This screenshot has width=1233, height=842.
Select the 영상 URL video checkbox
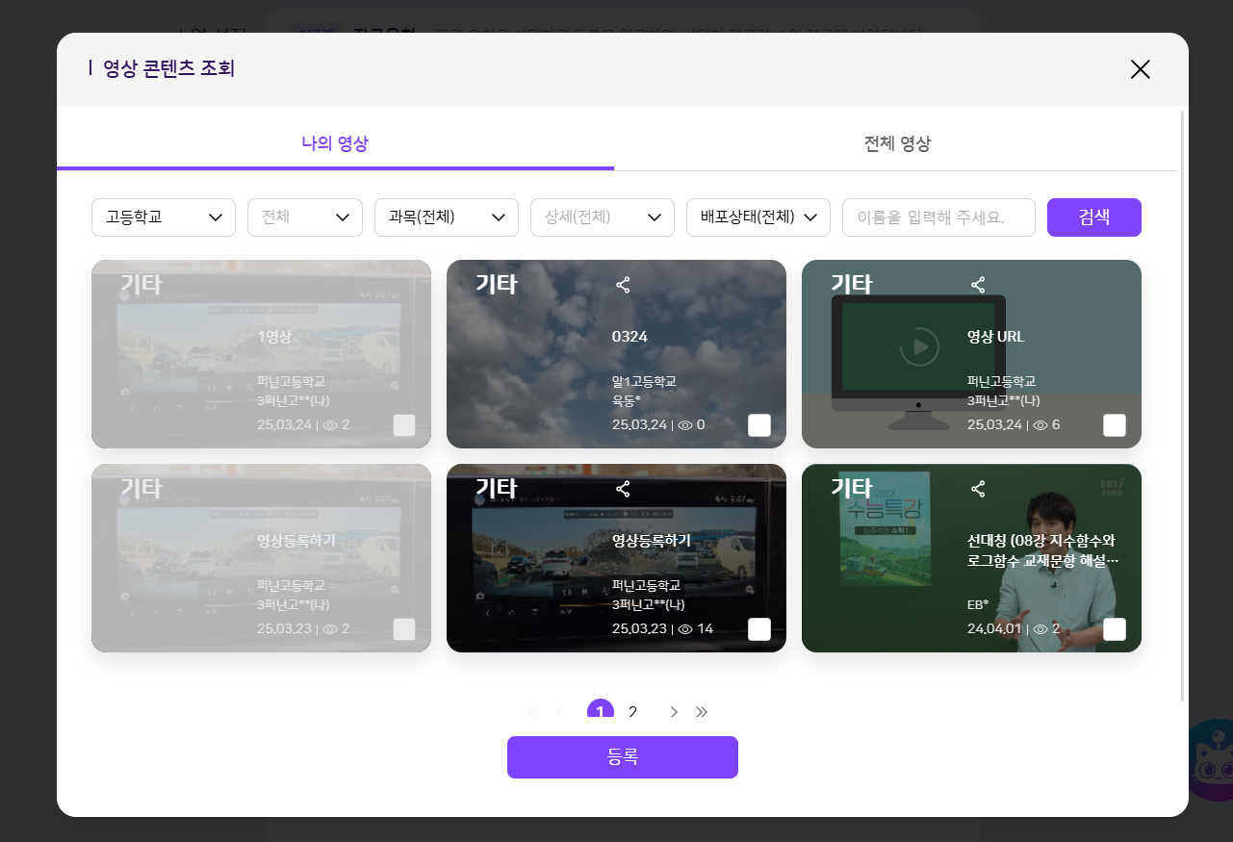click(1115, 425)
